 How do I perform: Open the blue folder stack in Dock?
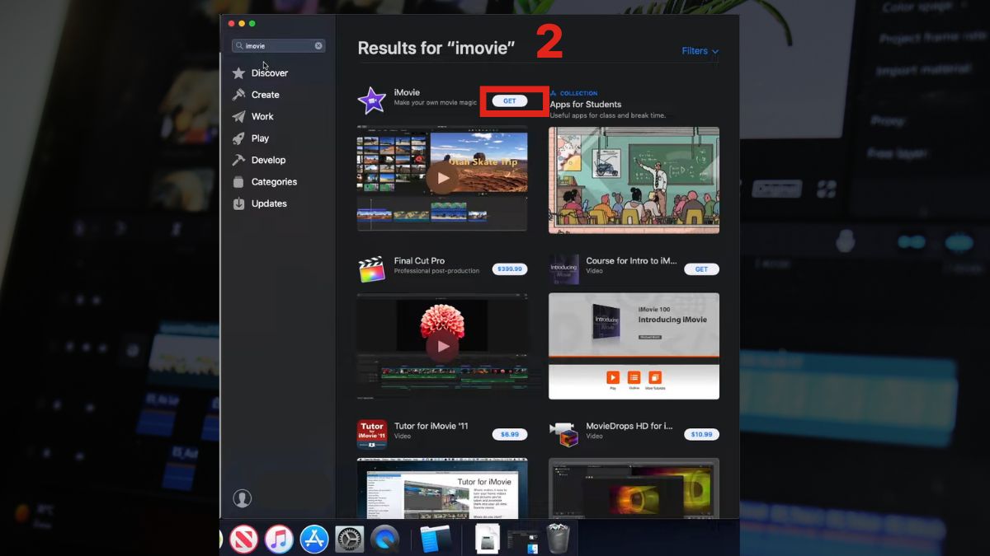coord(435,540)
